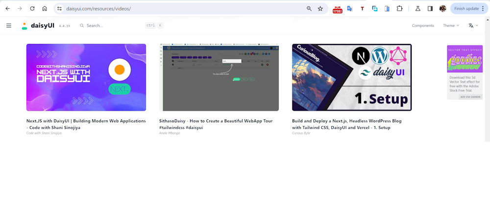
Task: Click the Search field on daisyUI navbar
Action: coord(121,25)
